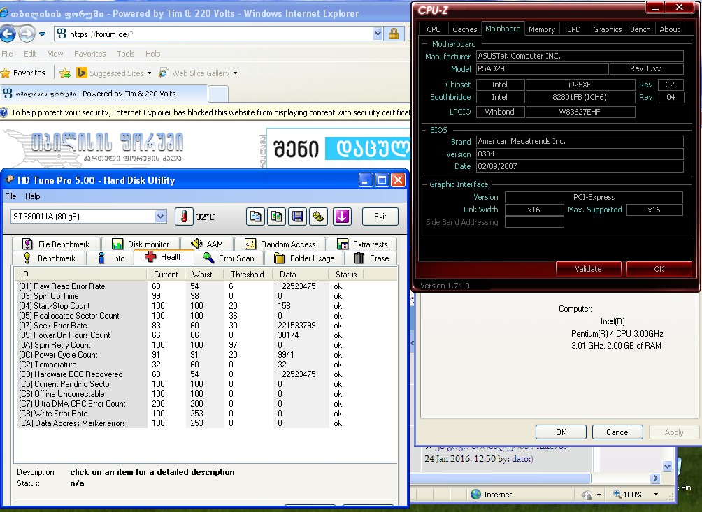This screenshot has height=512, width=702.
Task: Click the Internet Explorer back arrow
Action: point(8,34)
